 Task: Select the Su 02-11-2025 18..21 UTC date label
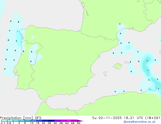click(x=118, y=118)
